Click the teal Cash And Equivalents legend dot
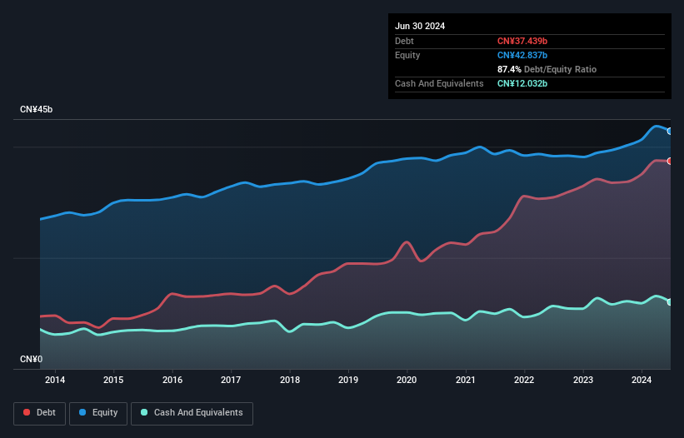Image resolution: width=684 pixels, height=438 pixels. pos(144,412)
